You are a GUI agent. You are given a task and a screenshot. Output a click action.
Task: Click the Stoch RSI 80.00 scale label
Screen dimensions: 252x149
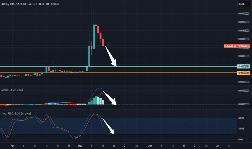coord(241,118)
